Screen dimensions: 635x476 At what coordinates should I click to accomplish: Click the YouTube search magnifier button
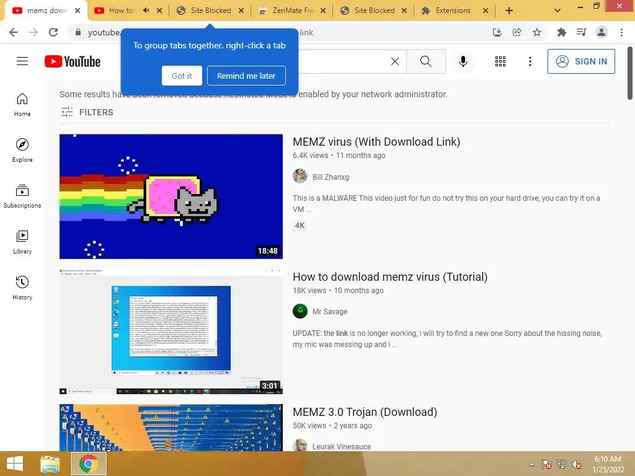point(425,61)
